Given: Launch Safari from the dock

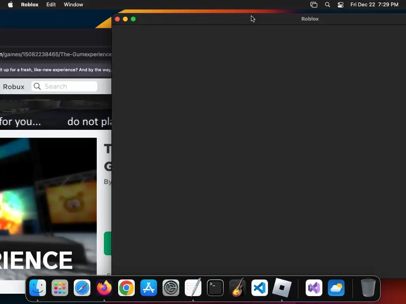Looking at the screenshot, I should pyautogui.click(x=82, y=288).
